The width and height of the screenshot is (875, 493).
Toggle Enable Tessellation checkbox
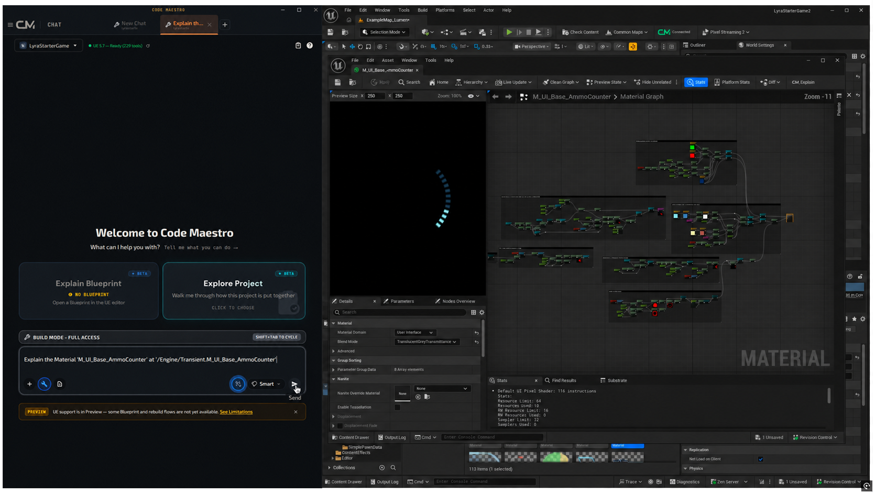(x=397, y=408)
